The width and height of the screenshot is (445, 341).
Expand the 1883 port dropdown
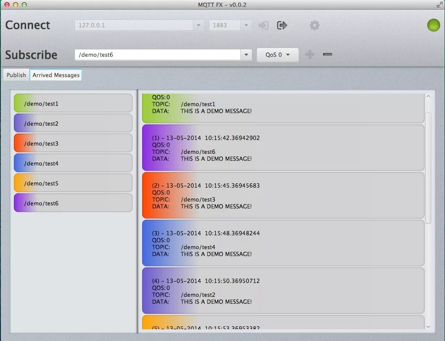[x=246, y=25]
